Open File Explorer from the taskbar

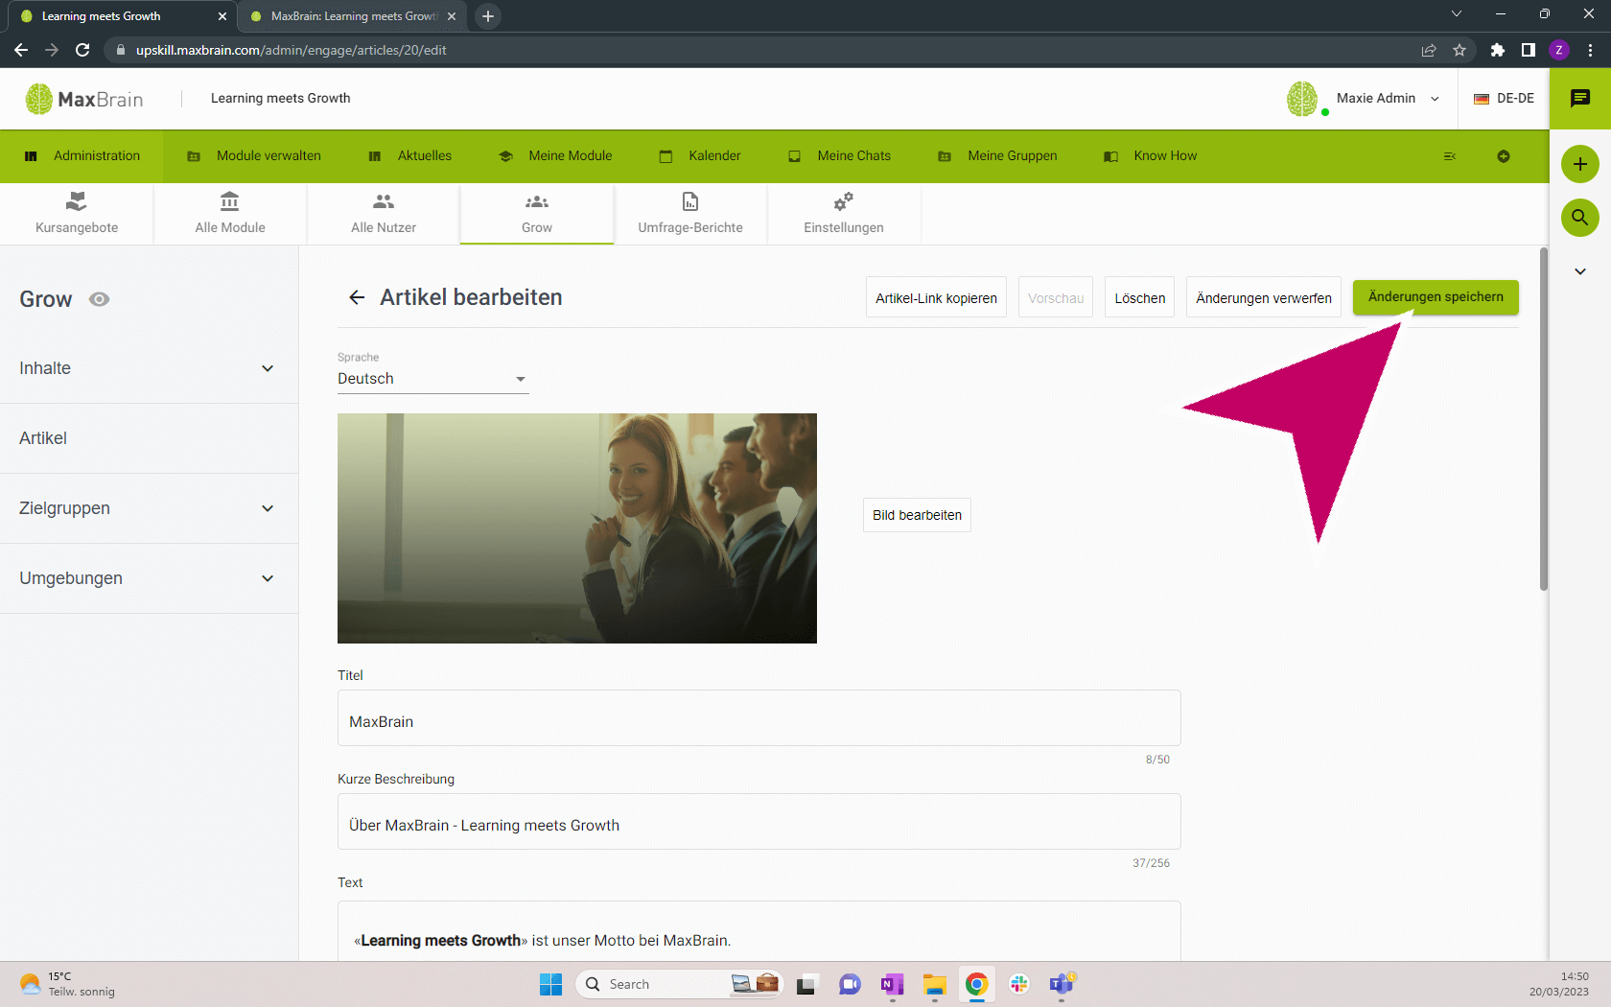tap(935, 984)
